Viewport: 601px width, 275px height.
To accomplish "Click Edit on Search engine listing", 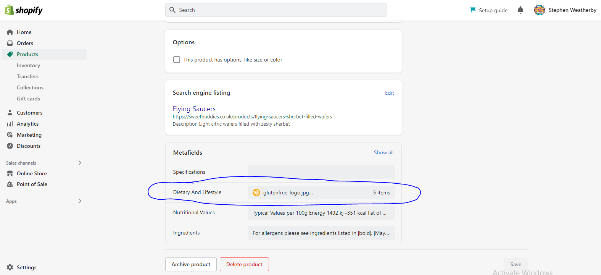I will click(389, 93).
